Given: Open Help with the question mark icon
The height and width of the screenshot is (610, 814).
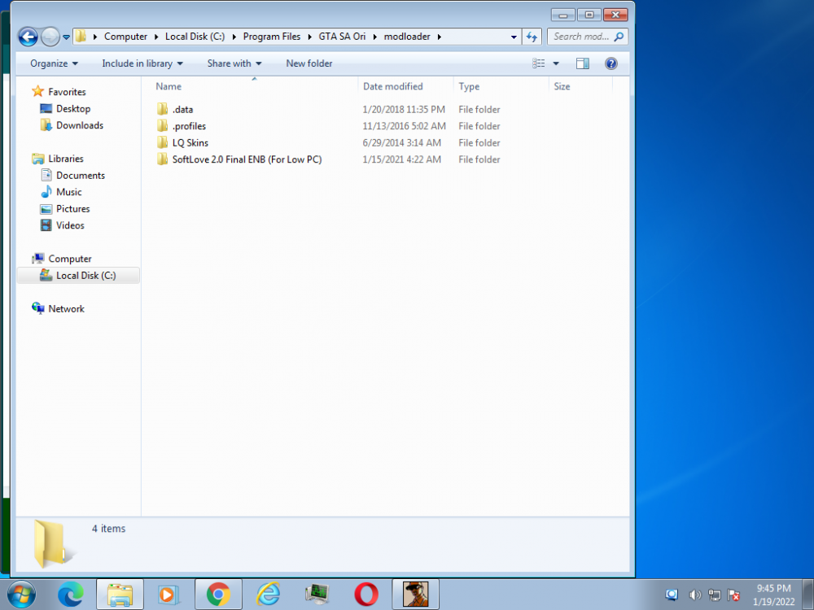Looking at the screenshot, I should [611, 63].
